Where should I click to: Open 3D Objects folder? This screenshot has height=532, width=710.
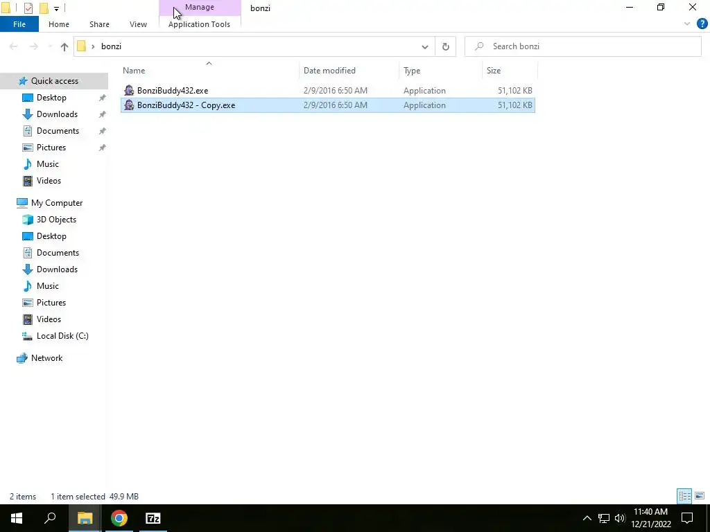point(56,220)
